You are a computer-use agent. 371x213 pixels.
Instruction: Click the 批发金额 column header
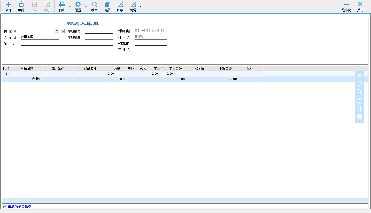[x=226, y=69]
